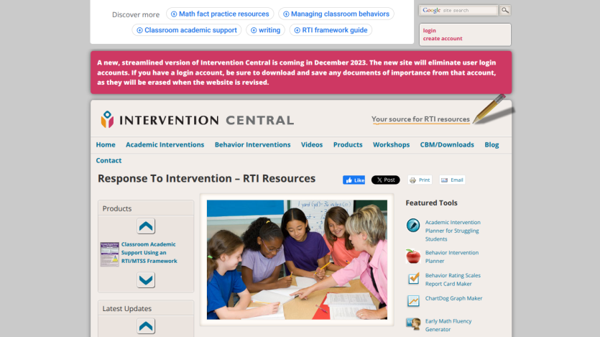Click the Google site search magnifier button
The height and width of the screenshot is (337, 600).
[x=505, y=10]
